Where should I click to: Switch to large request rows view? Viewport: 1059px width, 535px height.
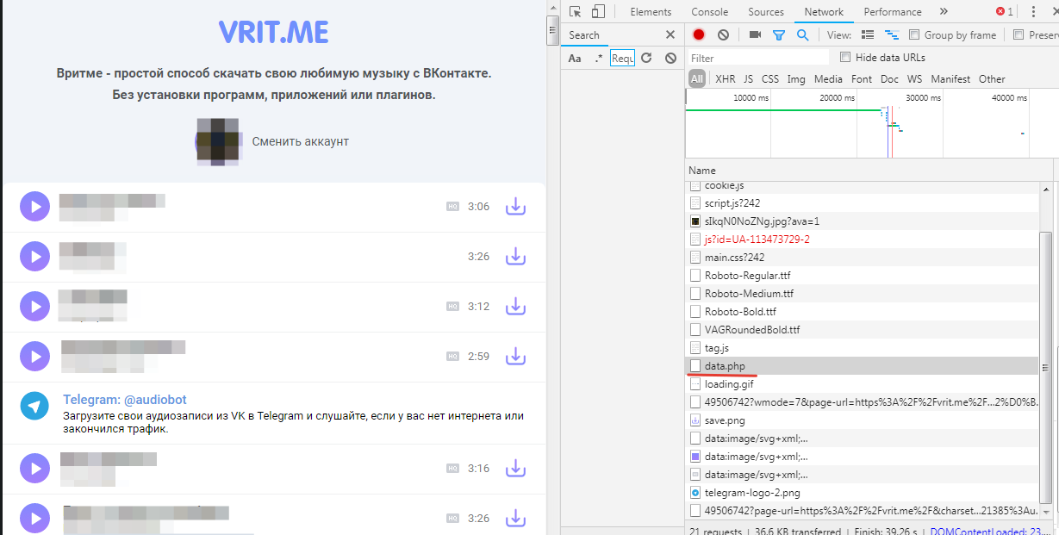pyautogui.click(x=868, y=35)
